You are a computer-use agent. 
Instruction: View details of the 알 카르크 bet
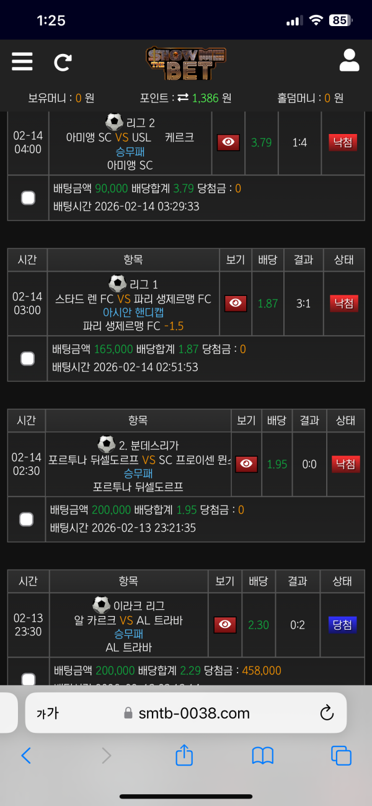coord(224,625)
